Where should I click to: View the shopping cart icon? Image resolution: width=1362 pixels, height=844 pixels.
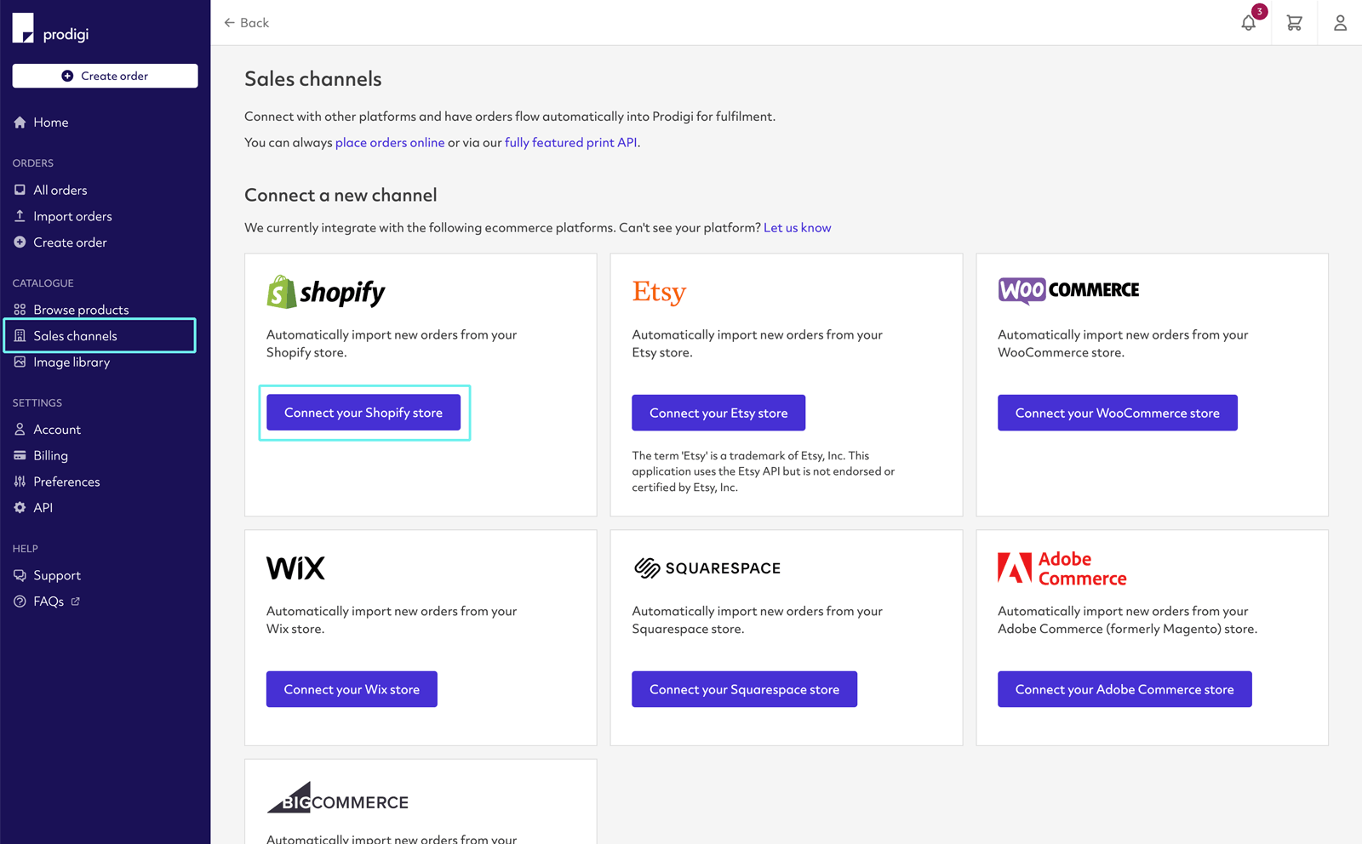(x=1294, y=23)
